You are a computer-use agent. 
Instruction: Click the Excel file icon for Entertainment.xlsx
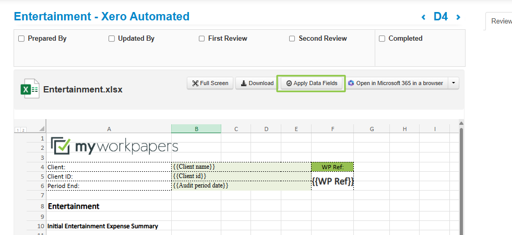tap(30, 89)
